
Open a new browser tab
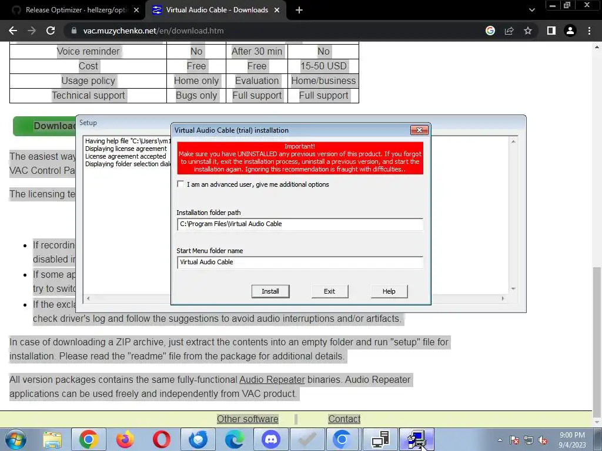(299, 11)
